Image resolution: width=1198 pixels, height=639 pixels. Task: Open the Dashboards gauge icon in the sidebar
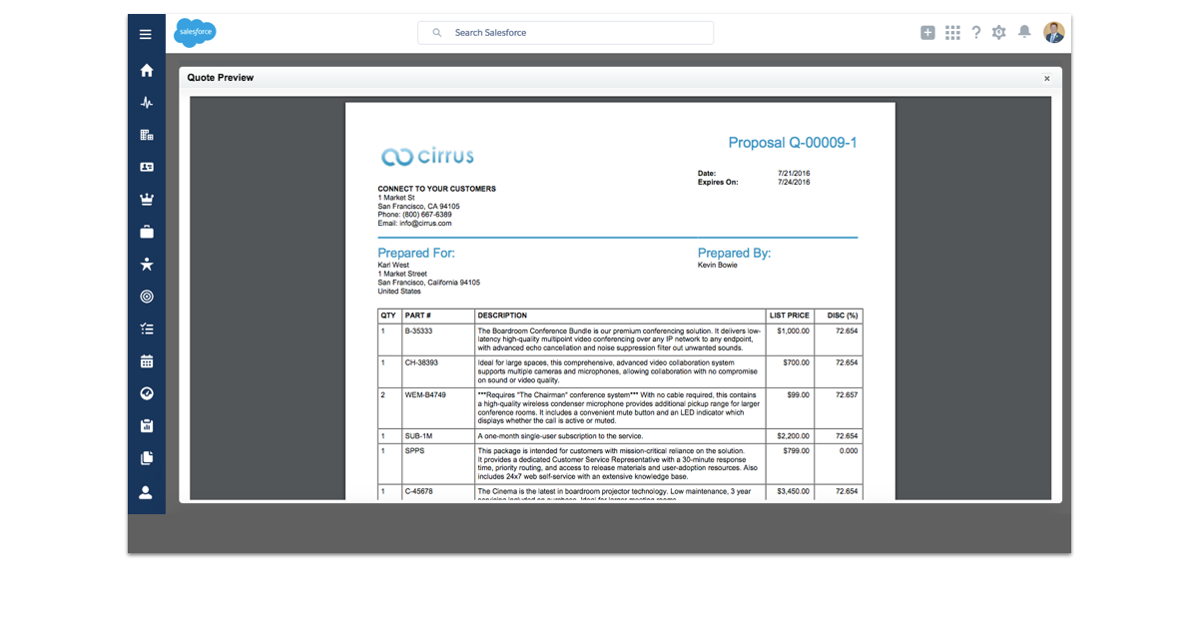(147, 393)
